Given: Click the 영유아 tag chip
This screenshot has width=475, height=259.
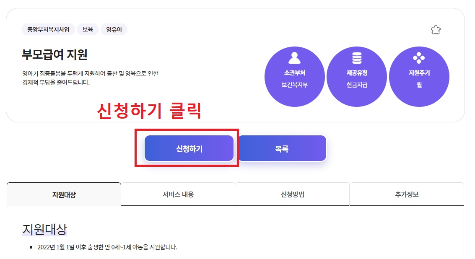Looking at the screenshot, I should pyautogui.click(x=114, y=29).
